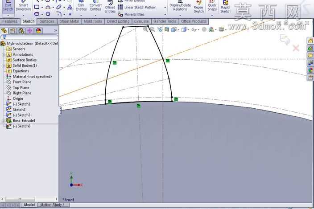Expand the Solid Bodies(1) node

tap(3, 66)
